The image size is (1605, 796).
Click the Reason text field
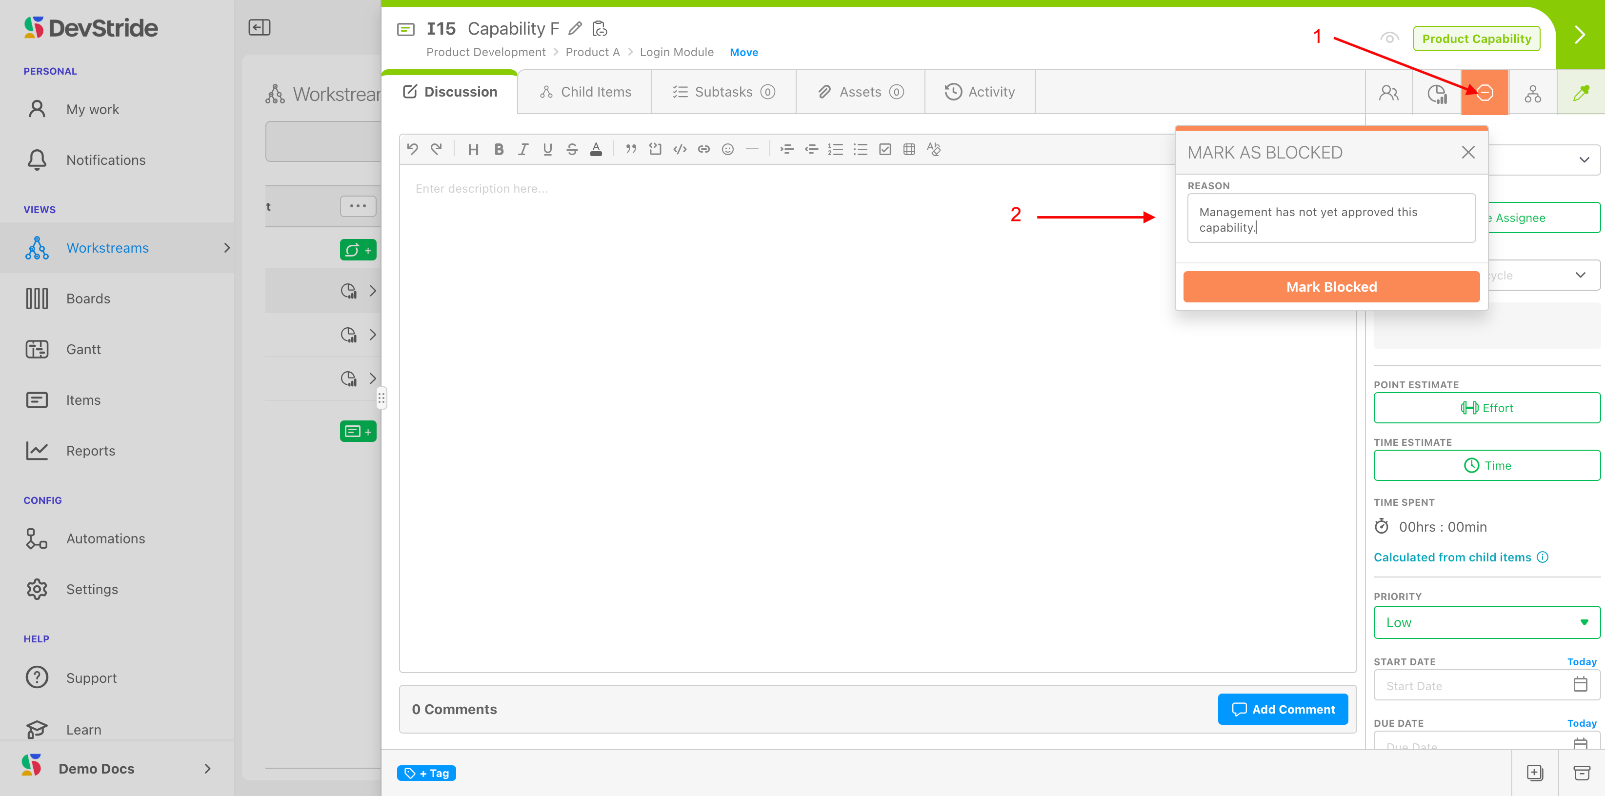click(1331, 219)
